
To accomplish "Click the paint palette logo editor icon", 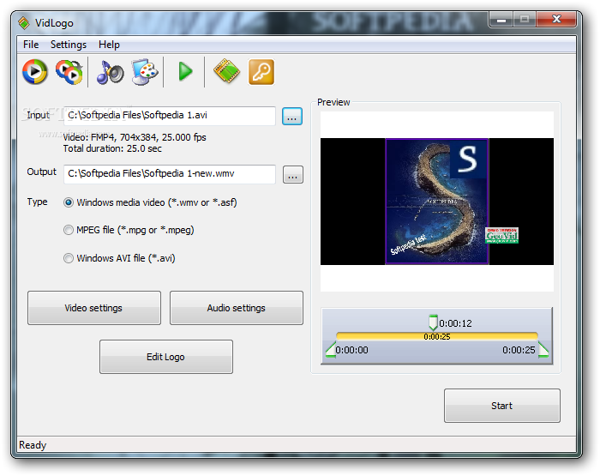I will coord(145,71).
